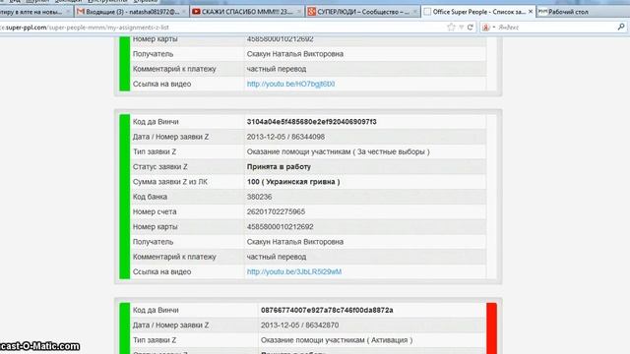Click the date 2013-12-05 / 86344098

(x=285, y=137)
